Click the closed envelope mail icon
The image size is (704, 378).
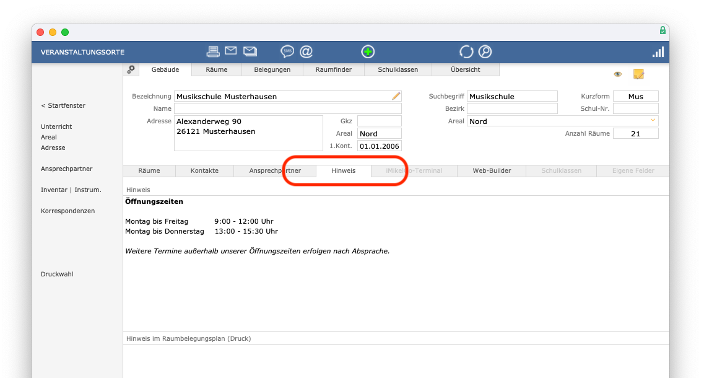[x=231, y=51]
